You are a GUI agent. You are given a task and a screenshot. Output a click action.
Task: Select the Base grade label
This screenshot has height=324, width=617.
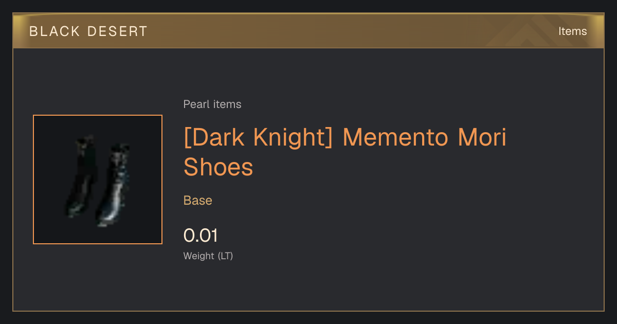(198, 201)
